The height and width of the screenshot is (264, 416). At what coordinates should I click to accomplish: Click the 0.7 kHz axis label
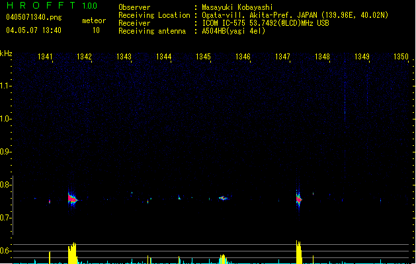pyautogui.click(x=5, y=218)
